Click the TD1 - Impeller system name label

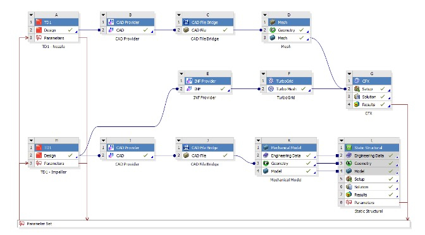tap(53, 172)
